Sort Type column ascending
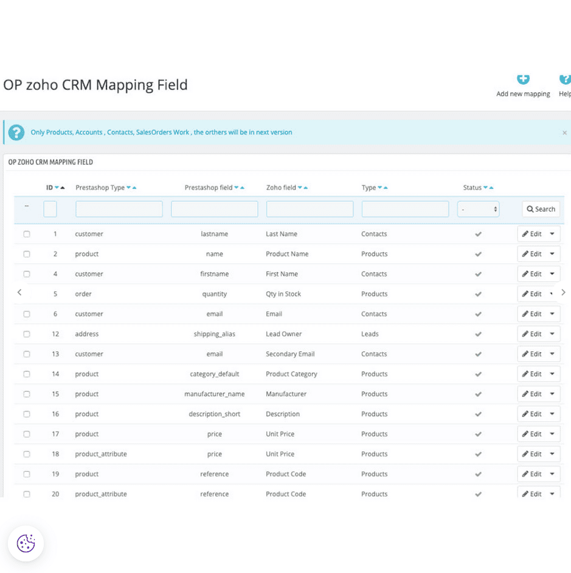 tap(386, 188)
